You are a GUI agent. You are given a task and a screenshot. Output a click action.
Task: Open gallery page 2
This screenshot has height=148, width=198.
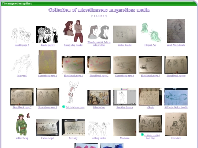96,16
